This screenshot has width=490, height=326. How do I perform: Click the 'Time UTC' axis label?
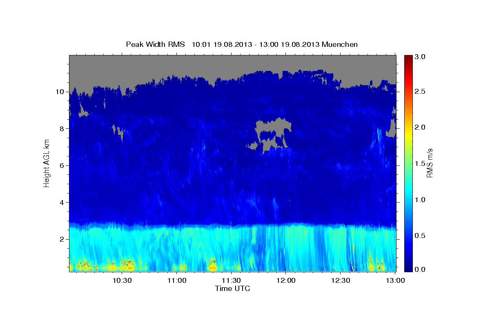[x=232, y=289]
